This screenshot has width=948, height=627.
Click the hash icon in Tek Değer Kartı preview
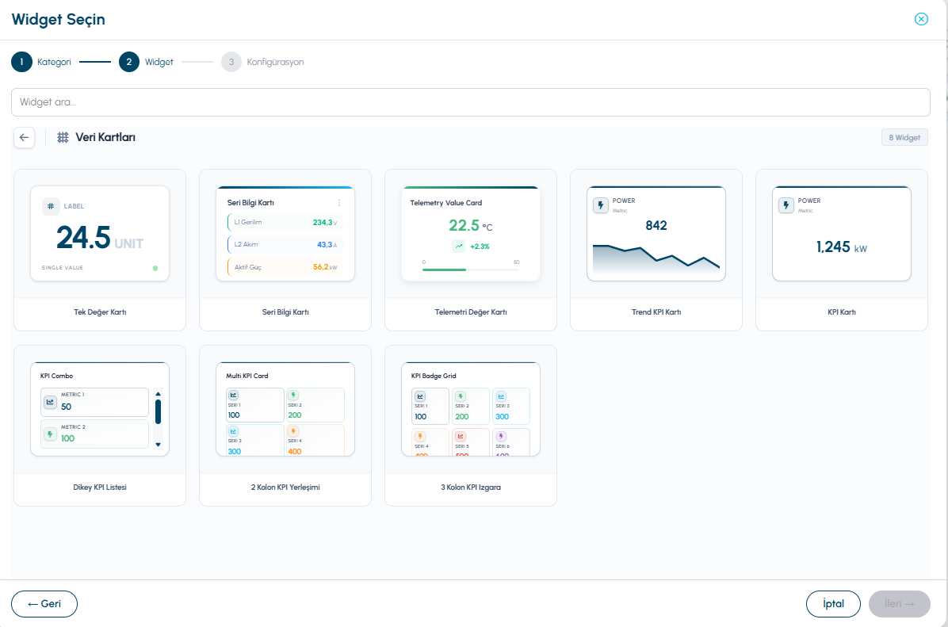pyautogui.click(x=51, y=206)
